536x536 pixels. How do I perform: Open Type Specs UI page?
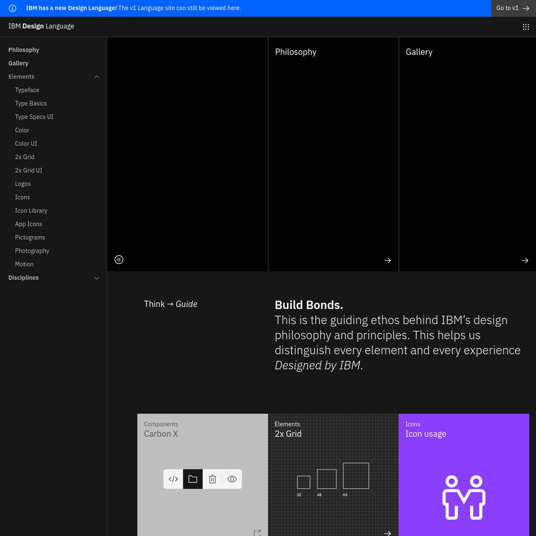point(34,116)
